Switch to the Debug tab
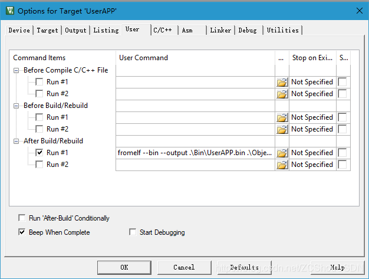Screen dimensions: 369x279 (x=249, y=30)
